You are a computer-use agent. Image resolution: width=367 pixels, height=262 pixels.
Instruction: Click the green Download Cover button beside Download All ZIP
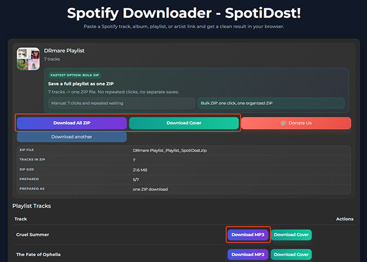[184, 123]
